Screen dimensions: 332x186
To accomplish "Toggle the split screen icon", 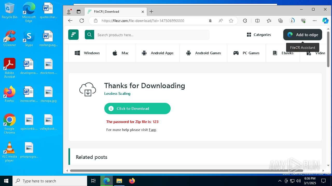I will tap(257, 21).
